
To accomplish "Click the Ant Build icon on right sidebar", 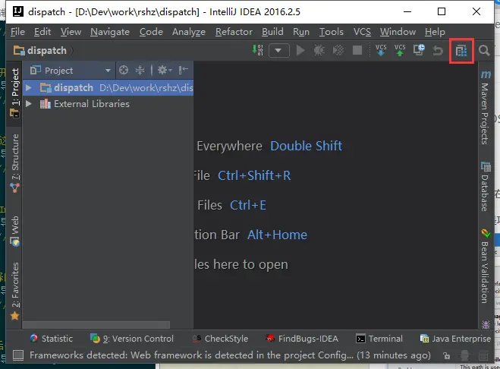I will tap(486, 324).
